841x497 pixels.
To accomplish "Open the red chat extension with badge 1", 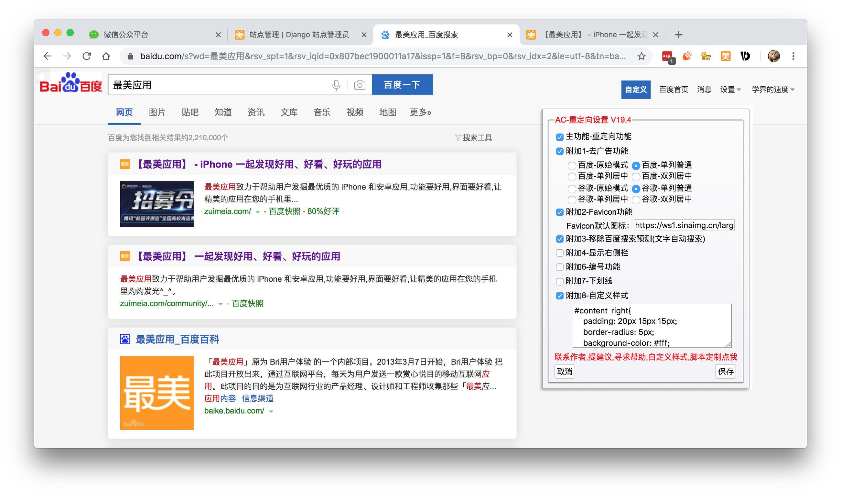I will click(x=668, y=57).
